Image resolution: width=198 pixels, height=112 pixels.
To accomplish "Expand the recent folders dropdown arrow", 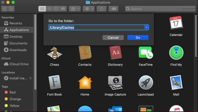I will [x=146, y=27].
